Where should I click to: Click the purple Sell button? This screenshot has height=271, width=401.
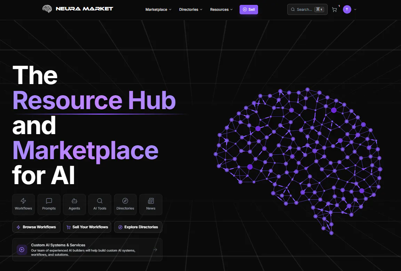(x=249, y=9)
